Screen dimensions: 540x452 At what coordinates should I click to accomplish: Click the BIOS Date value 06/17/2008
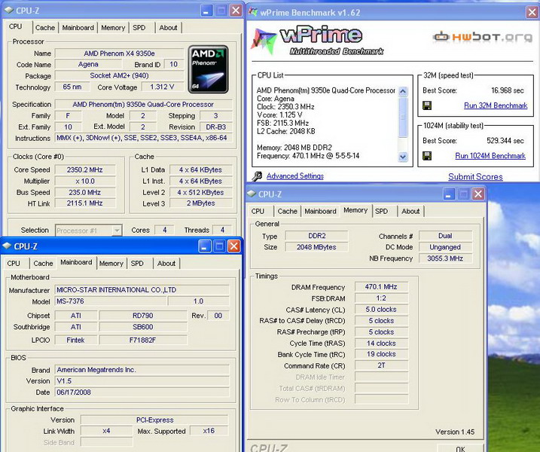click(x=142, y=392)
